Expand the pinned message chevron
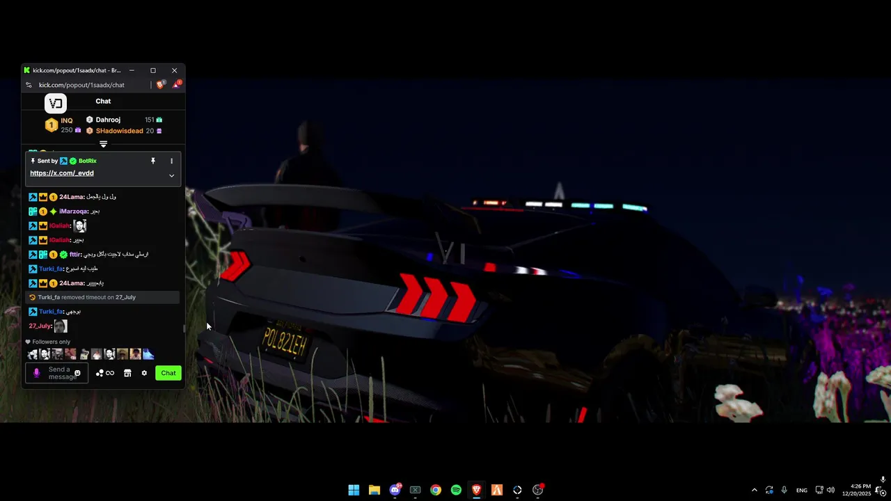891x501 pixels. pyautogui.click(x=171, y=175)
